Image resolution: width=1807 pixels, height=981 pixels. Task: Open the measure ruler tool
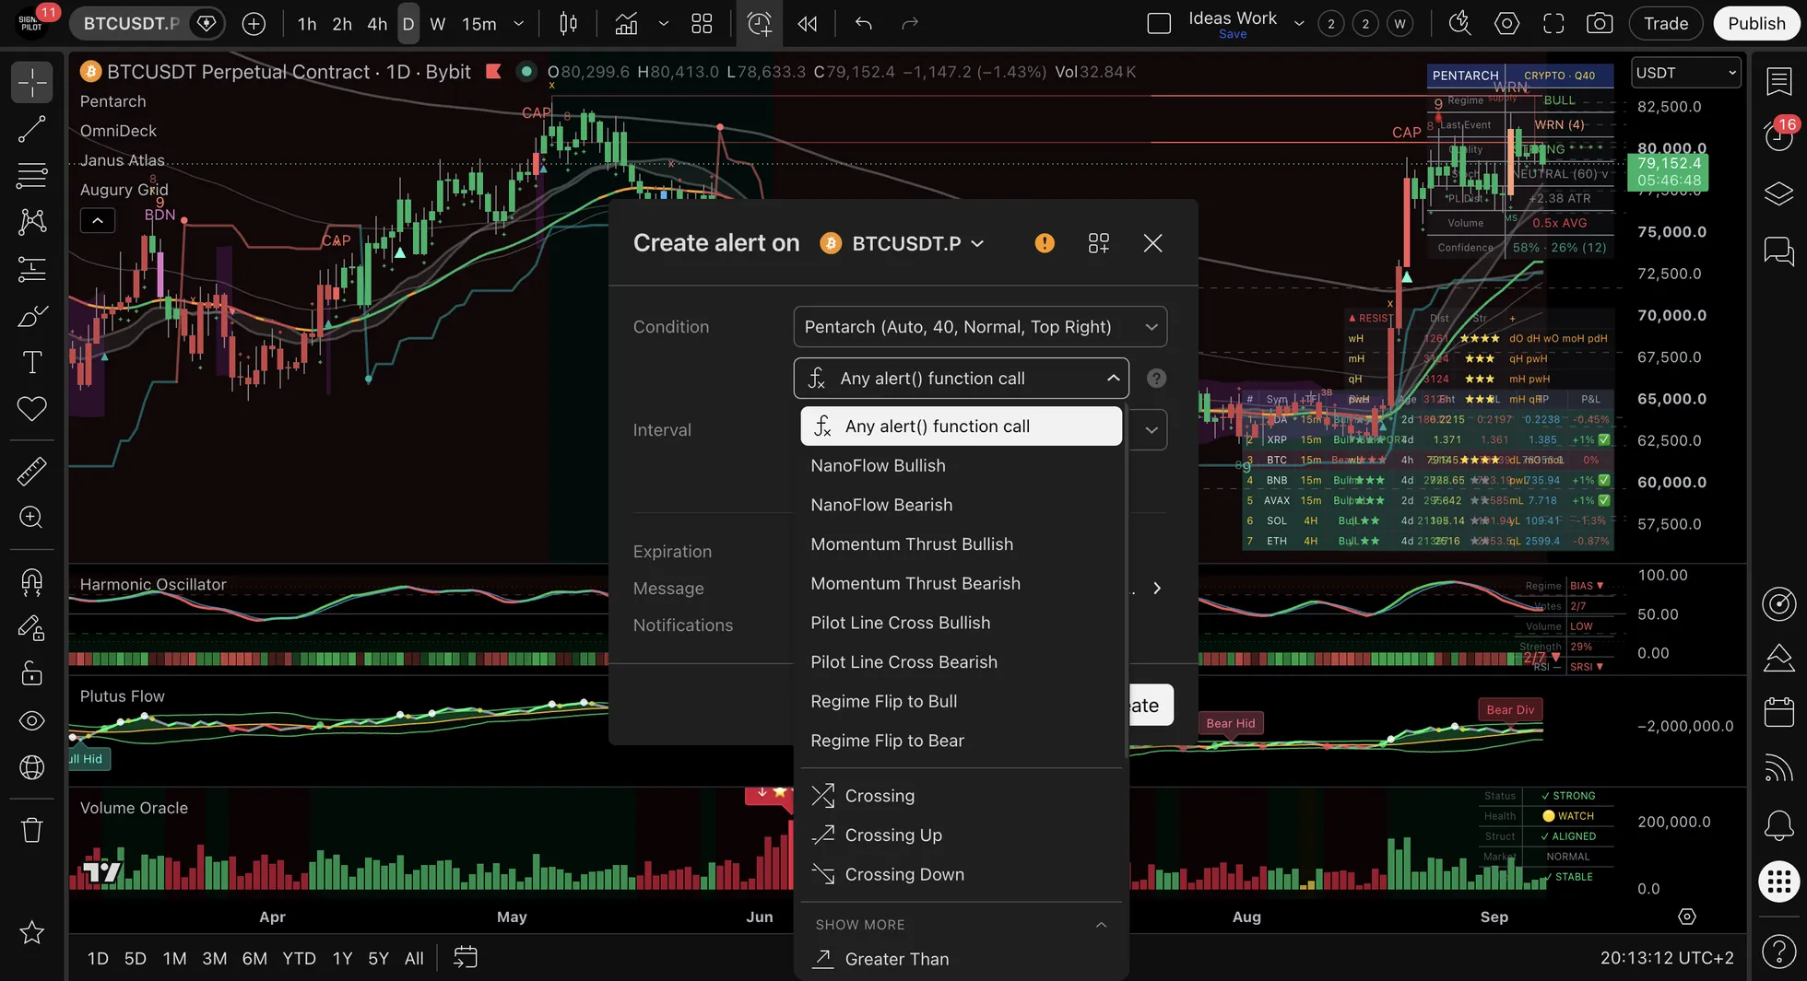31,471
